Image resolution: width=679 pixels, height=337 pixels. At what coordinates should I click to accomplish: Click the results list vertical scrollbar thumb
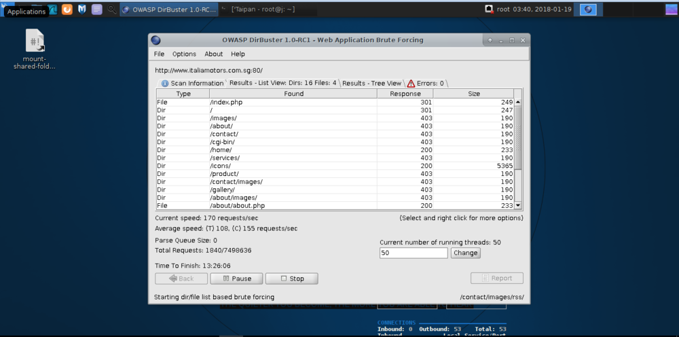(518, 138)
